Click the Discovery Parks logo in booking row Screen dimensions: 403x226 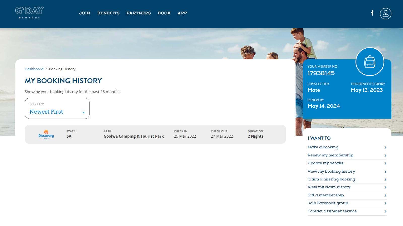(x=46, y=134)
